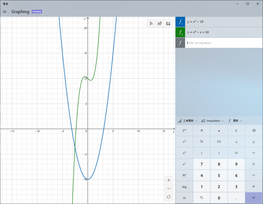263x204 pixels.
Task: Click the Preview badge next to Graphing
Action: point(37,12)
